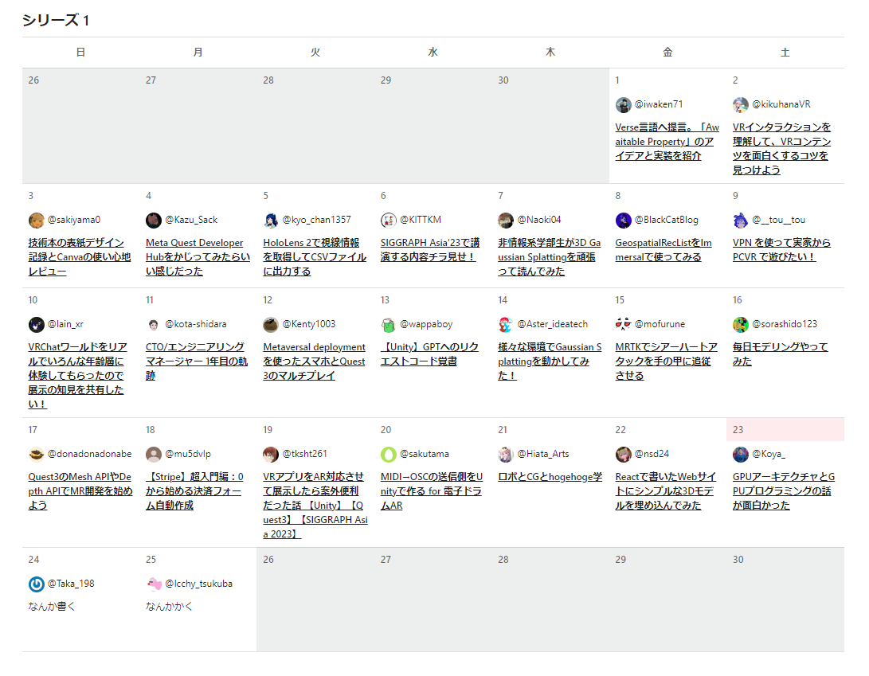Click the avatar icon of @Naoki04
Screen dimensions: 869x676
(x=506, y=221)
